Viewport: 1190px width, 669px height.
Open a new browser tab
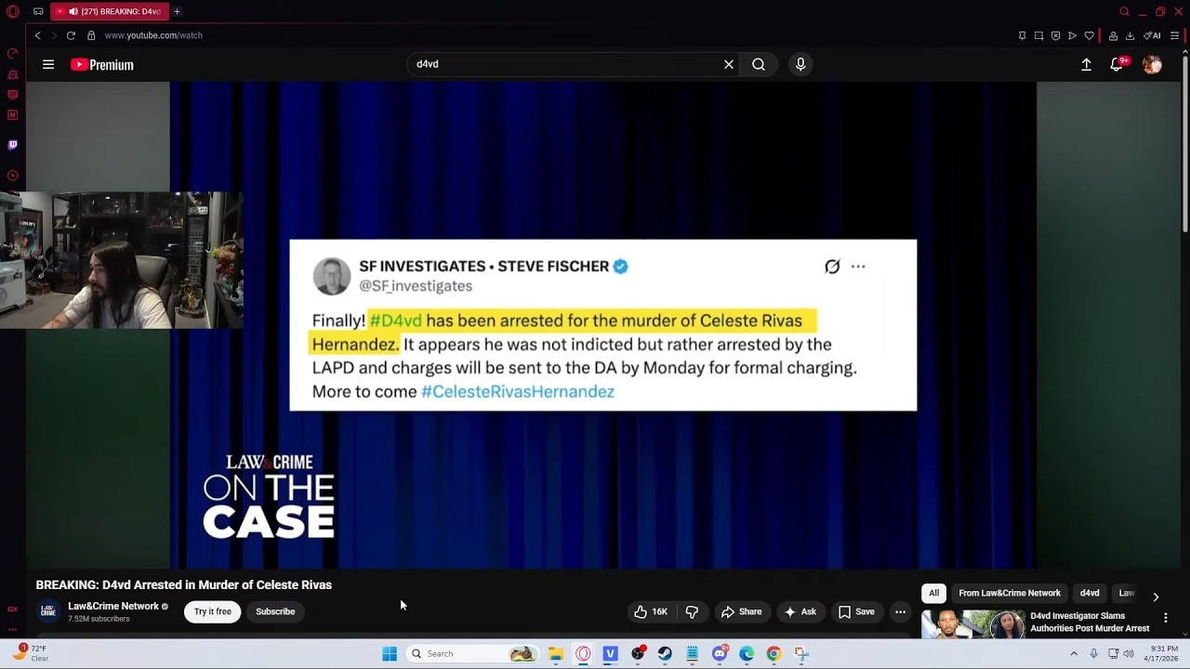click(x=177, y=11)
